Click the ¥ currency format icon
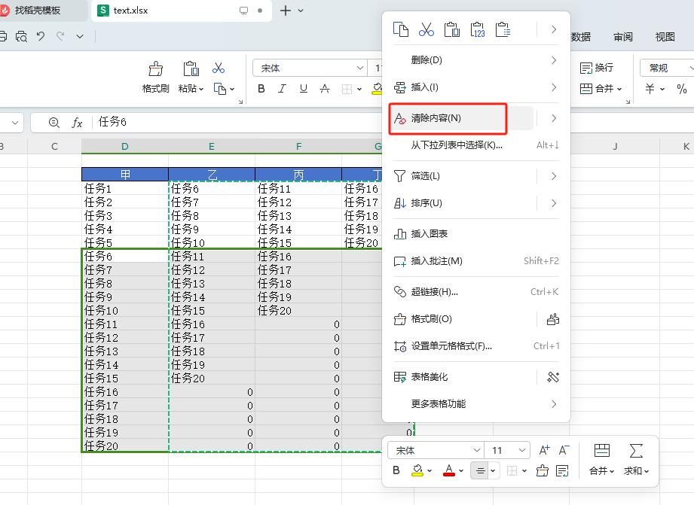The width and height of the screenshot is (694, 505). (650, 89)
